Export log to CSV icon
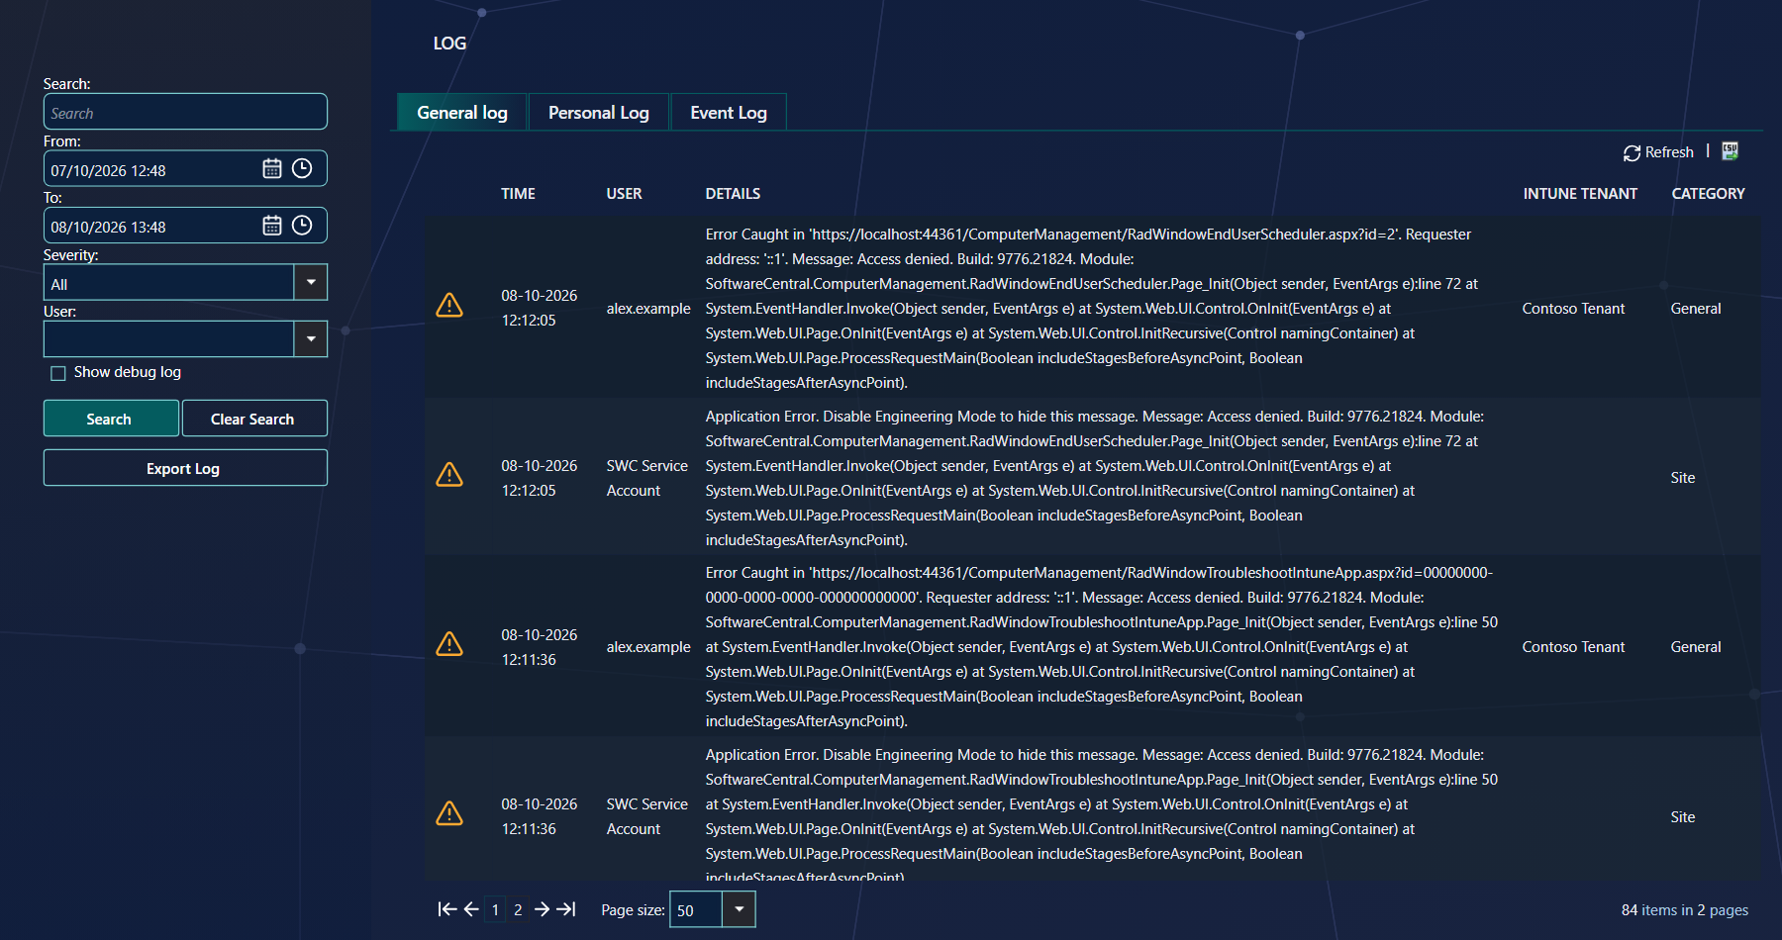 1730,151
